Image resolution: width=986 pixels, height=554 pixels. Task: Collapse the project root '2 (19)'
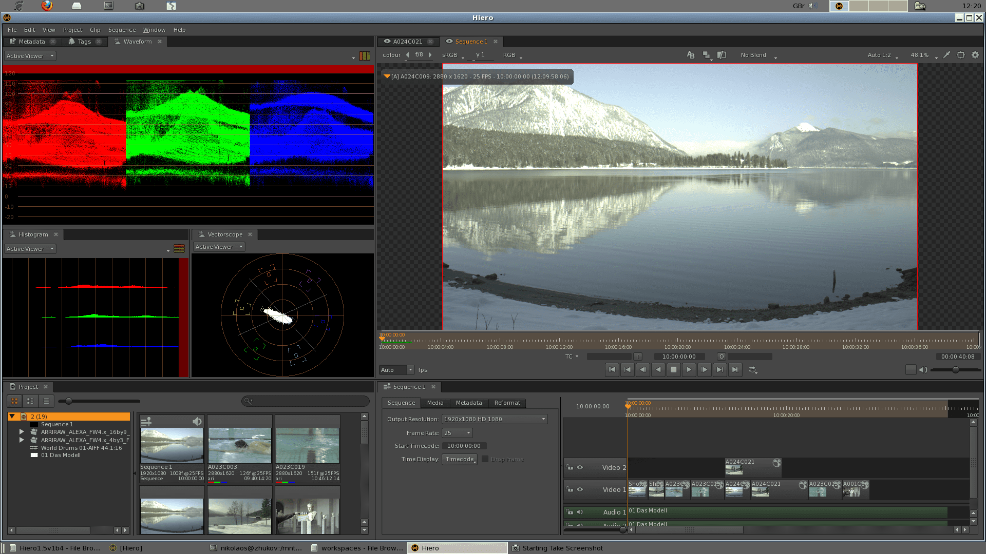(12, 417)
